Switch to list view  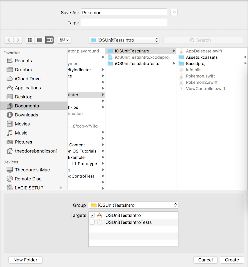click(40, 40)
